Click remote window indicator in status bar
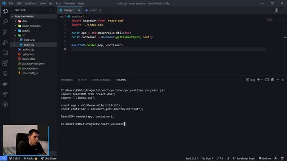The image size is (287, 161). point(4,158)
